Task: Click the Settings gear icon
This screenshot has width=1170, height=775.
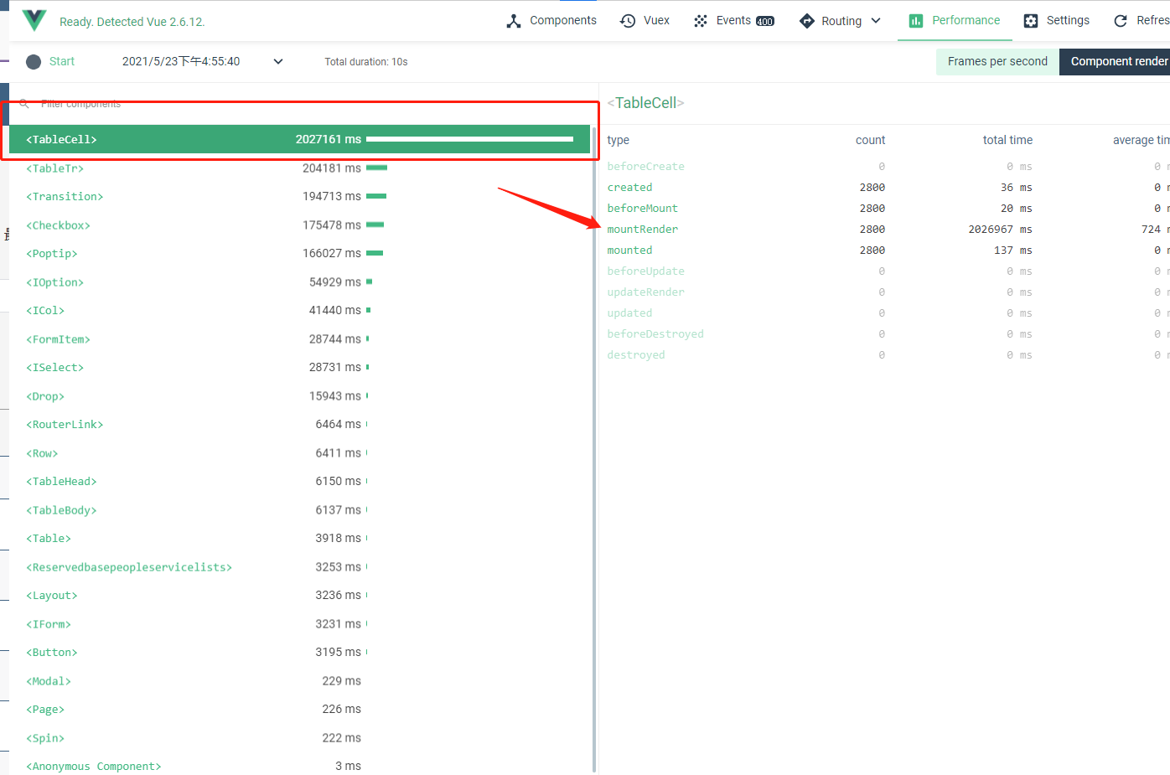Action: point(1031,21)
